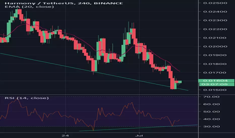Click the 0.01500 price axis label
Screen dimensions: 235x138
(x=215, y=90)
